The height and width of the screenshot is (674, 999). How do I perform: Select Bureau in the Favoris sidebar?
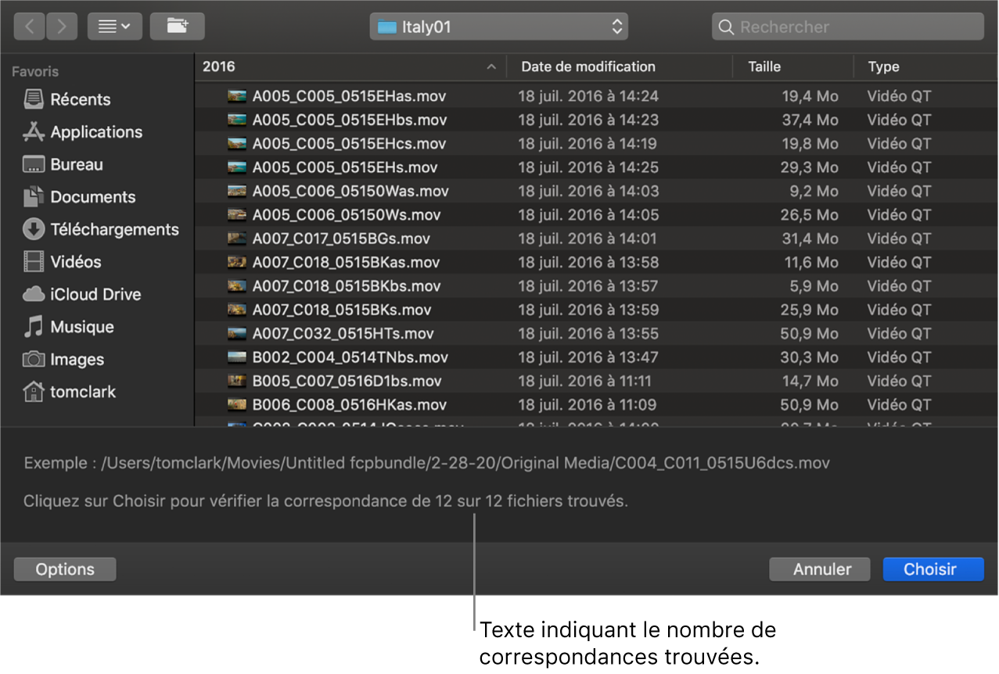(76, 165)
